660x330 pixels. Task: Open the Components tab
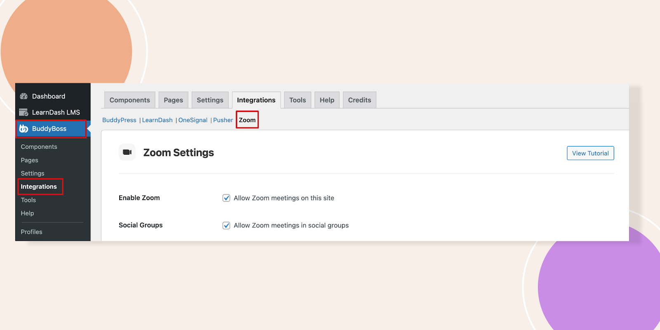point(130,100)
